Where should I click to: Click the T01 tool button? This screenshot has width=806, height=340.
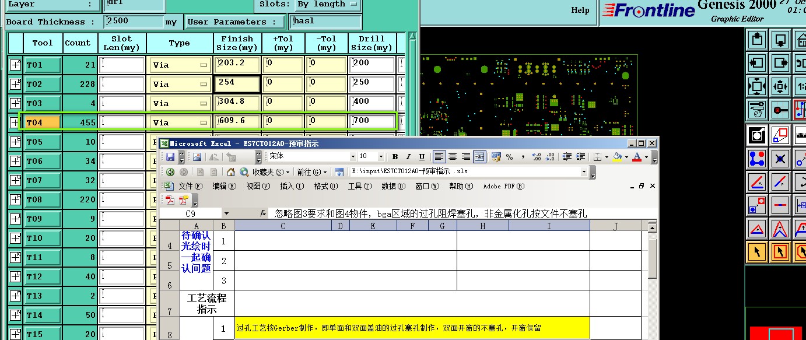[42, 65]
